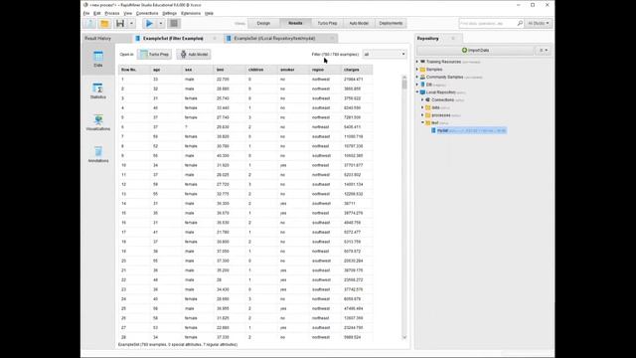Expand the DB repository node

click(417, 85)
